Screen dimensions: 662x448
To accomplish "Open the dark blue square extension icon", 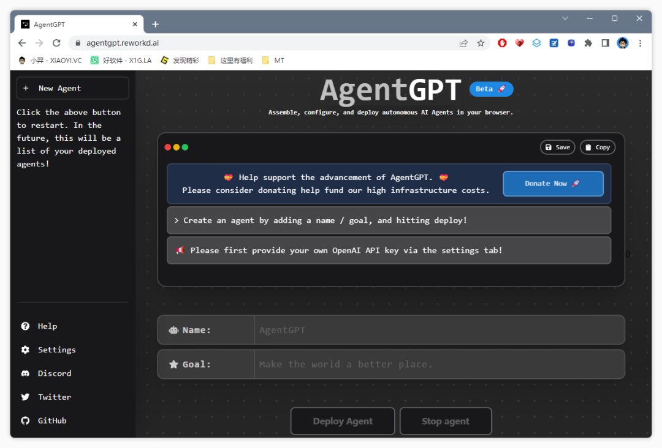I will (x=571, y=43).
